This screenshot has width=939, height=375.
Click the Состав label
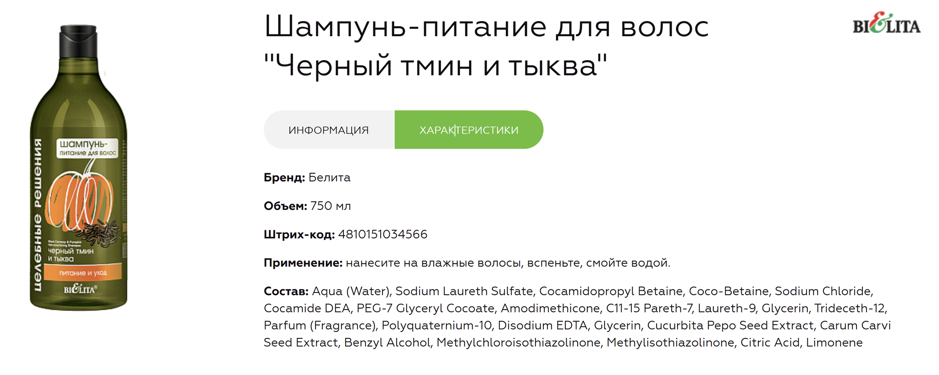(x=286, y=291)
